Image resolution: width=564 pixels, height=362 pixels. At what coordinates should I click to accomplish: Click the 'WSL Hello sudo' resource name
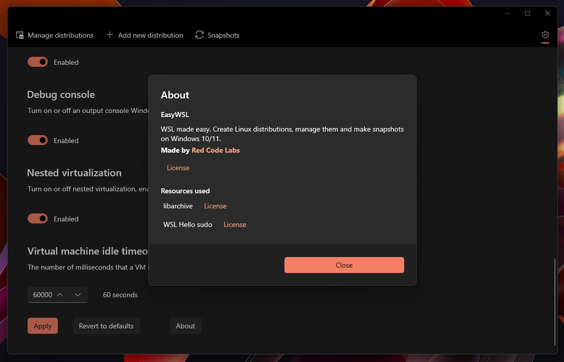[188, 224]
